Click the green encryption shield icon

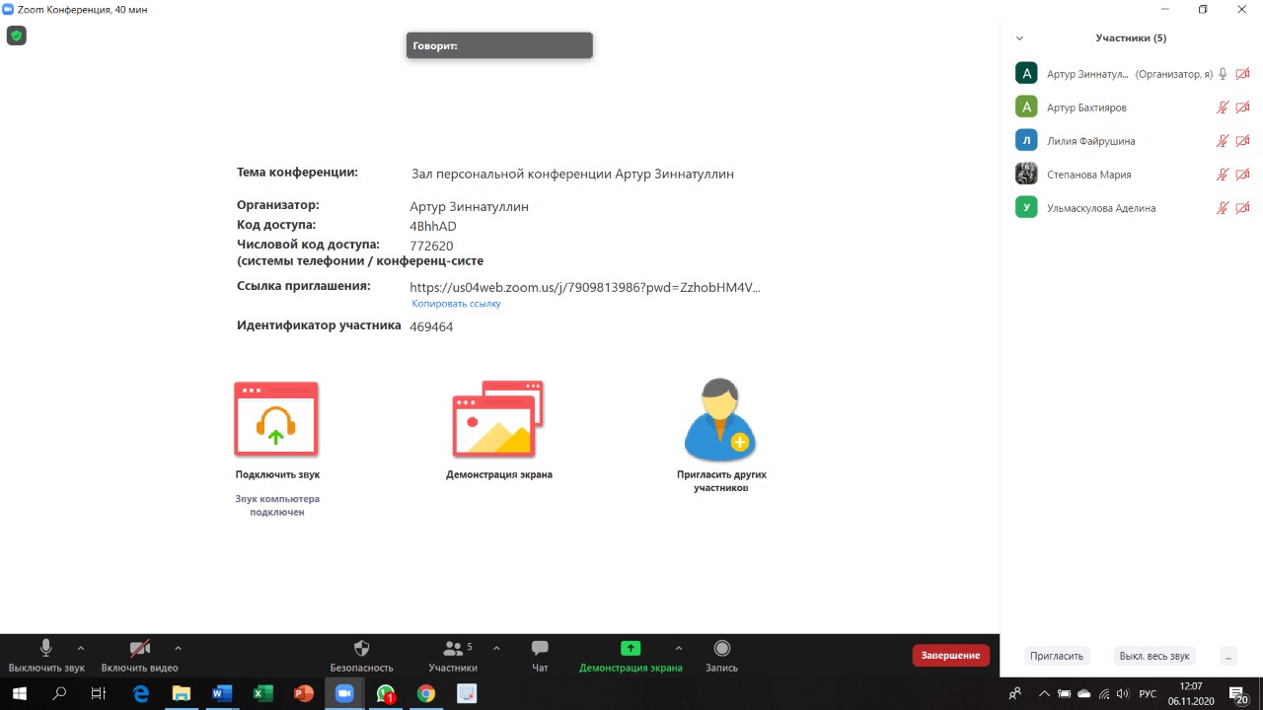16,36
